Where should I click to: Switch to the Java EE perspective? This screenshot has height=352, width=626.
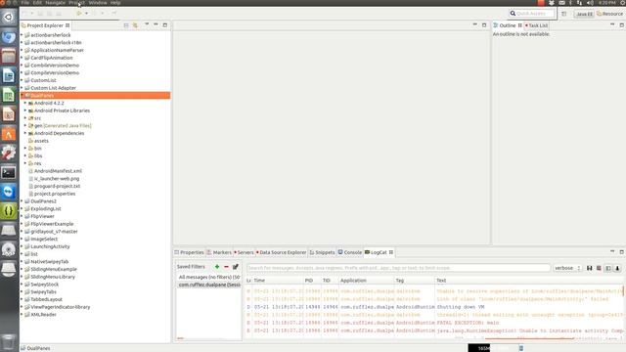[x=584, y=14]
